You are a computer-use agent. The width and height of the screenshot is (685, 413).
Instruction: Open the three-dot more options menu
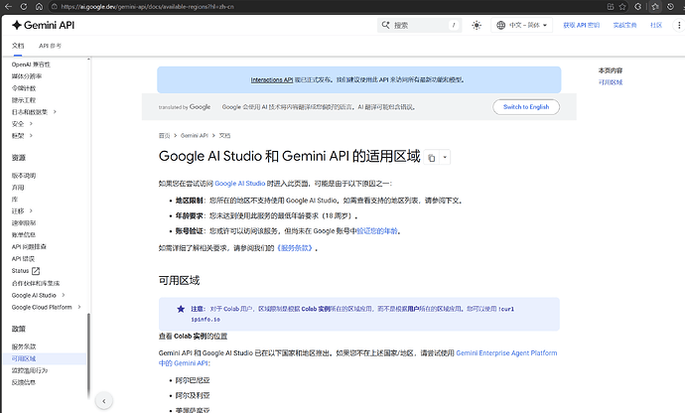click(678, 26)
